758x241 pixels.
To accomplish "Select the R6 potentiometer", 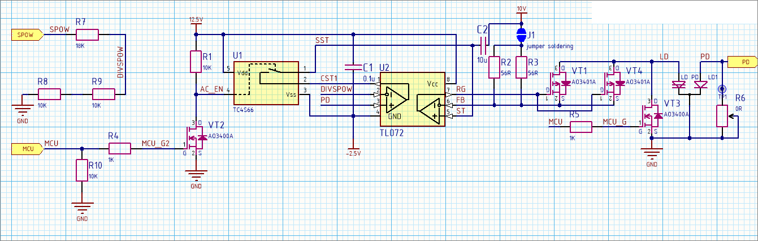I will 721,116.
